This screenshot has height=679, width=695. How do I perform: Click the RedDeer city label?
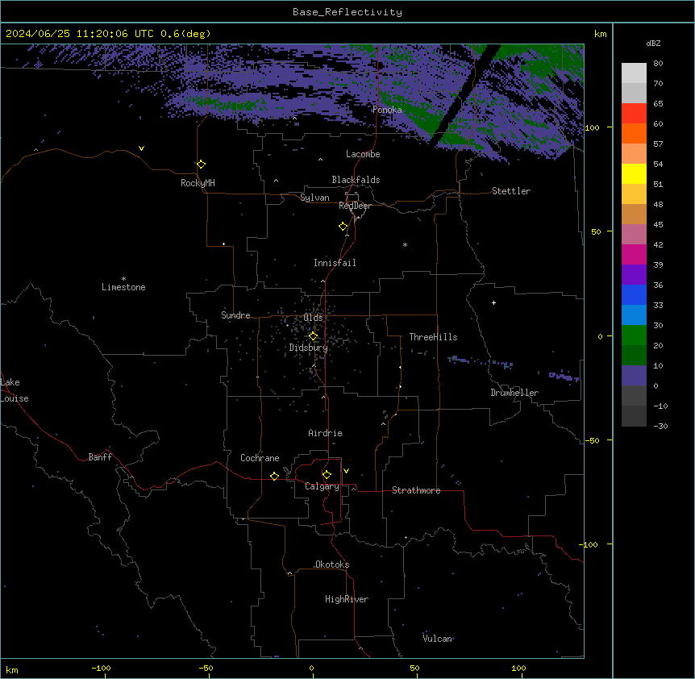tap(355, 206)
